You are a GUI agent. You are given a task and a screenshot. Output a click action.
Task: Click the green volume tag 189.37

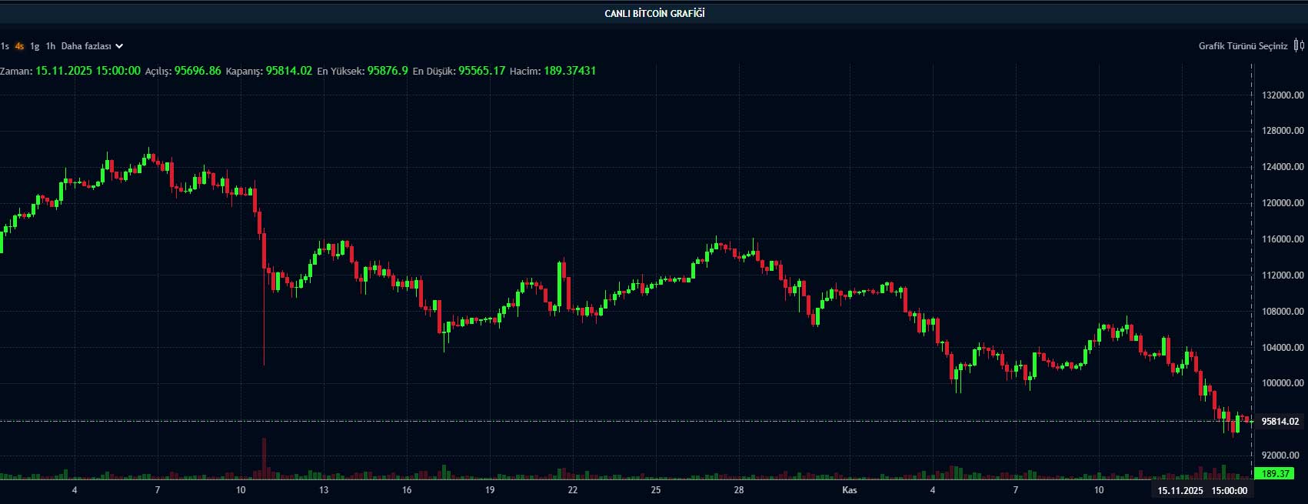1275,474
